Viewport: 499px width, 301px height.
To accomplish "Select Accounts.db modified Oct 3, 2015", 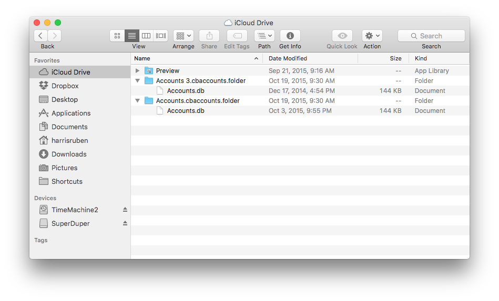I will point(300,111).
